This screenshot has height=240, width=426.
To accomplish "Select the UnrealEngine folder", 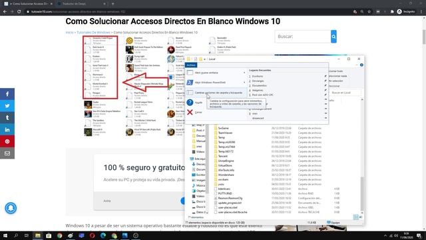I will [x=226, y=161].
